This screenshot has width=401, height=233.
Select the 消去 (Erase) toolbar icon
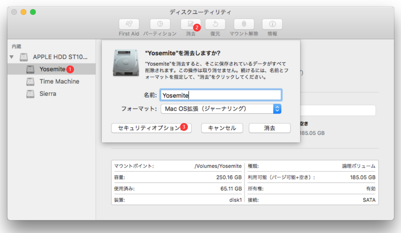coord(191,24)
